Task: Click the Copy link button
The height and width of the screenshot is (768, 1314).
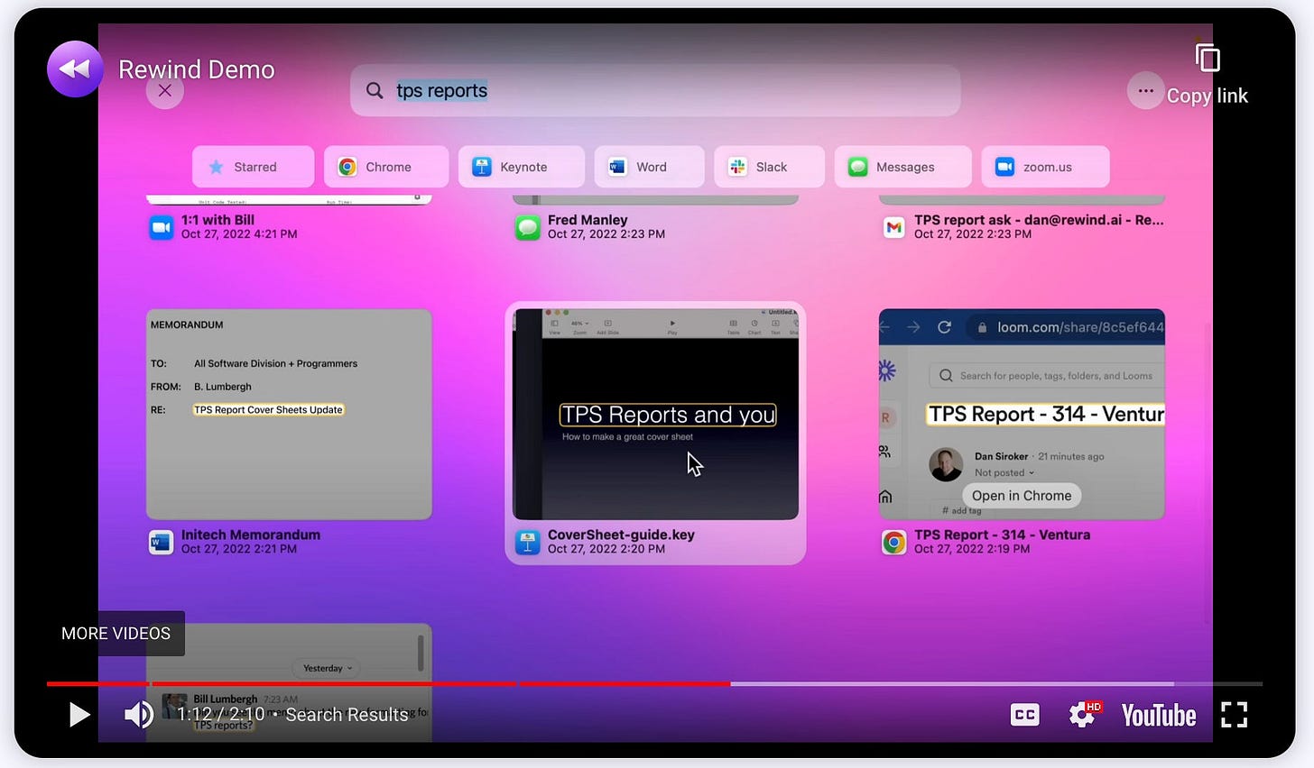Action: click(x=1208, y=76)
